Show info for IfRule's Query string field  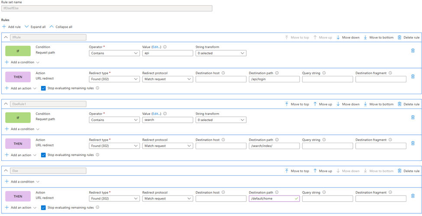[324, 73]
